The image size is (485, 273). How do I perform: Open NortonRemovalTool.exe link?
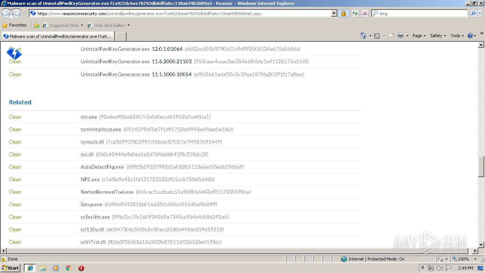(107, 192)
